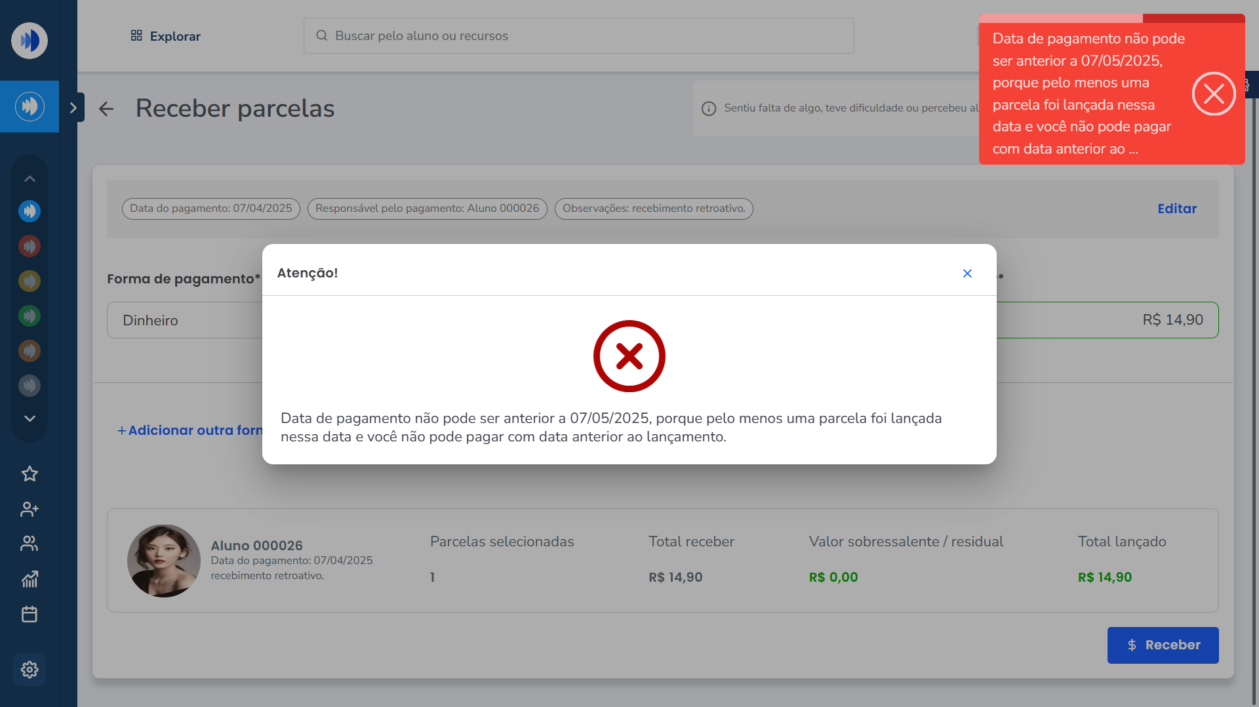Open the reports chart icon

[30, 579]
